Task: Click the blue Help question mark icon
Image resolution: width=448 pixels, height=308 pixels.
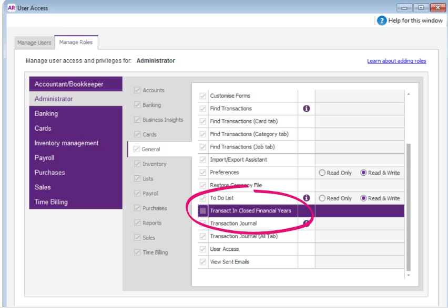Action: point(381,20)
